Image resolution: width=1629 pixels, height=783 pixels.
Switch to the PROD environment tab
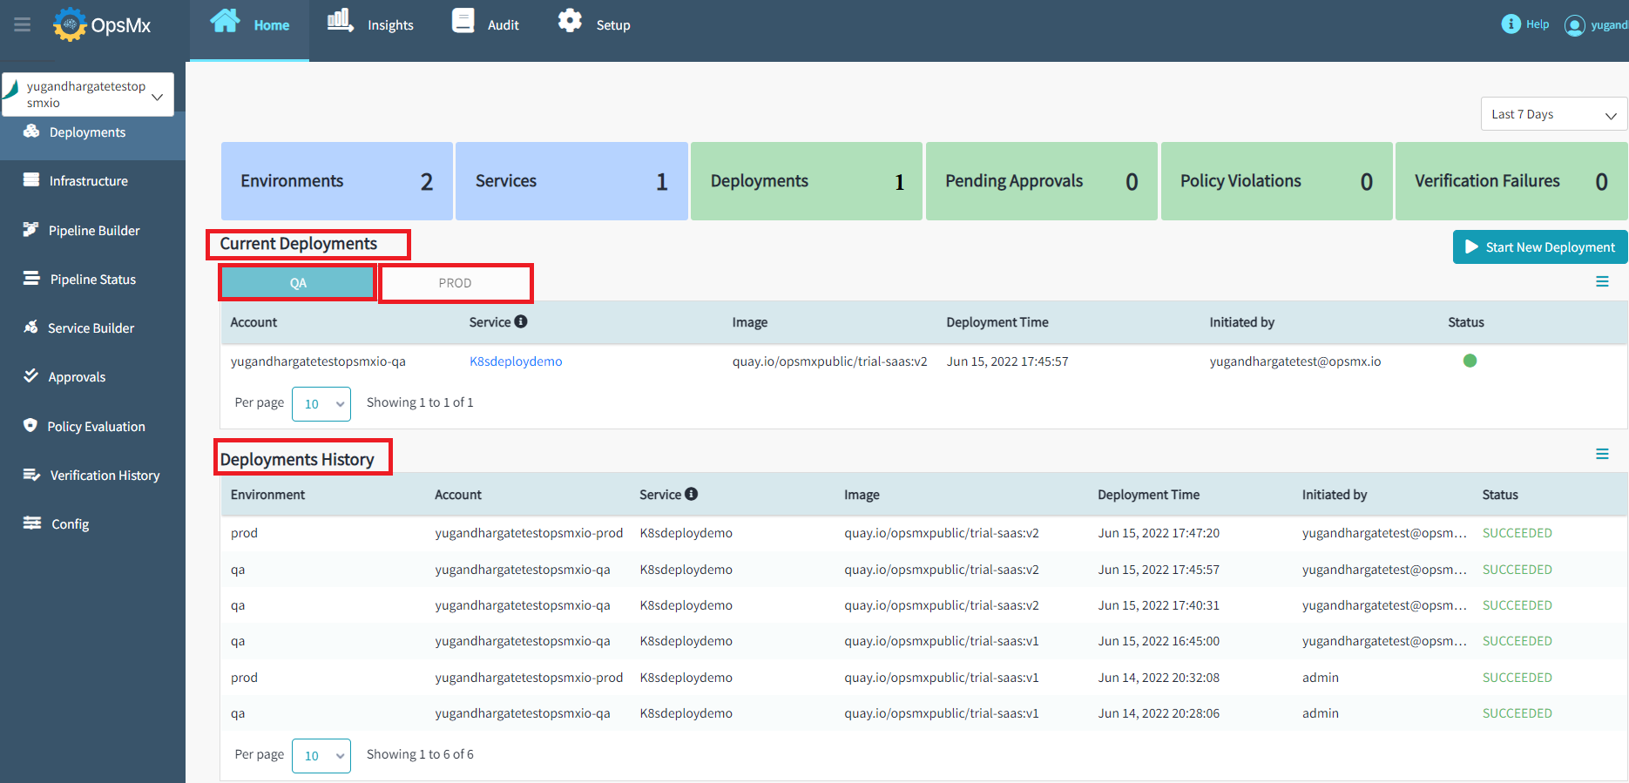pos(455,283)
